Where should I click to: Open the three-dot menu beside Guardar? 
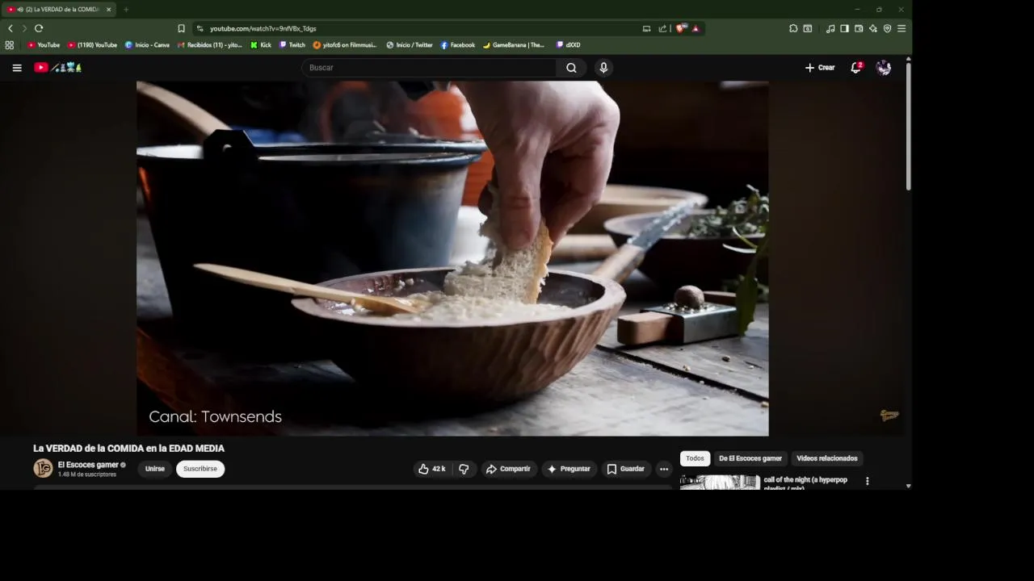click(x=664, y=469)
